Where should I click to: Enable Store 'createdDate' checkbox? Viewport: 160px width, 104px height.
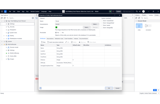point(102,21)
